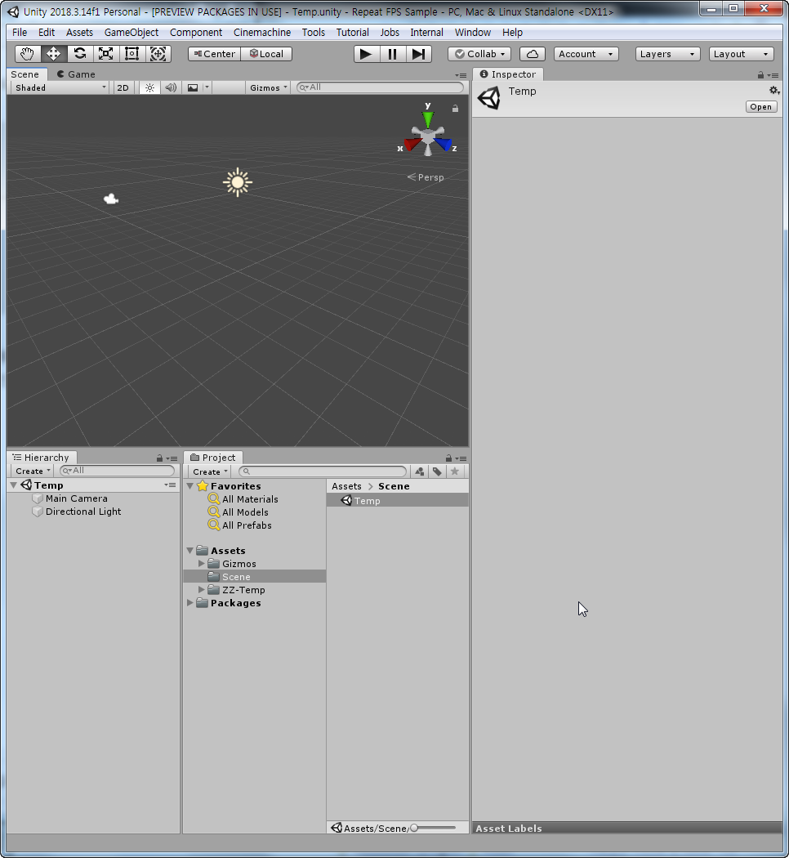Screen dimensions: 789x858
Task: Open the Collab dropdown
Action: point(479,54)
